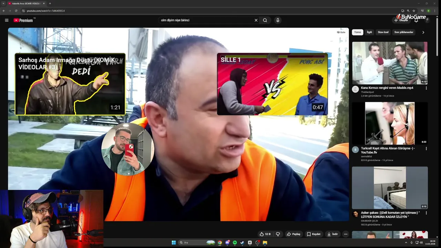Open Theblackjust channel link
This screenshot has width=441, height=248.
pos(367,92)
